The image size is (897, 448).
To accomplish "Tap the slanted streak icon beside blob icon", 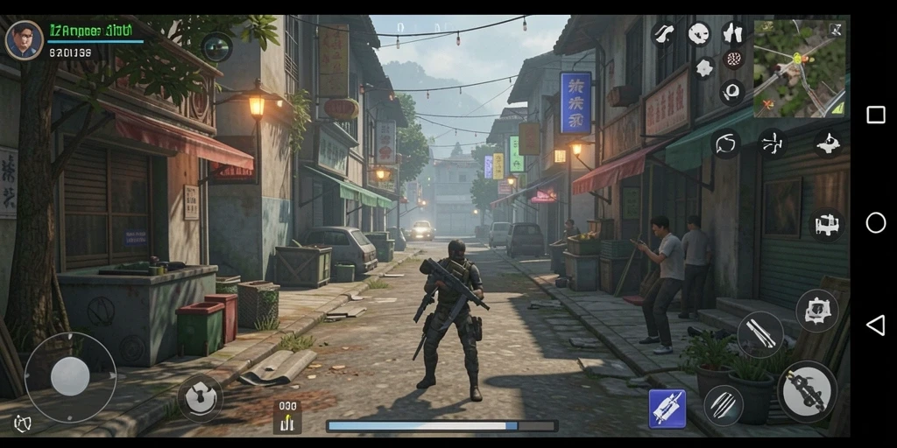I will 664,34.
